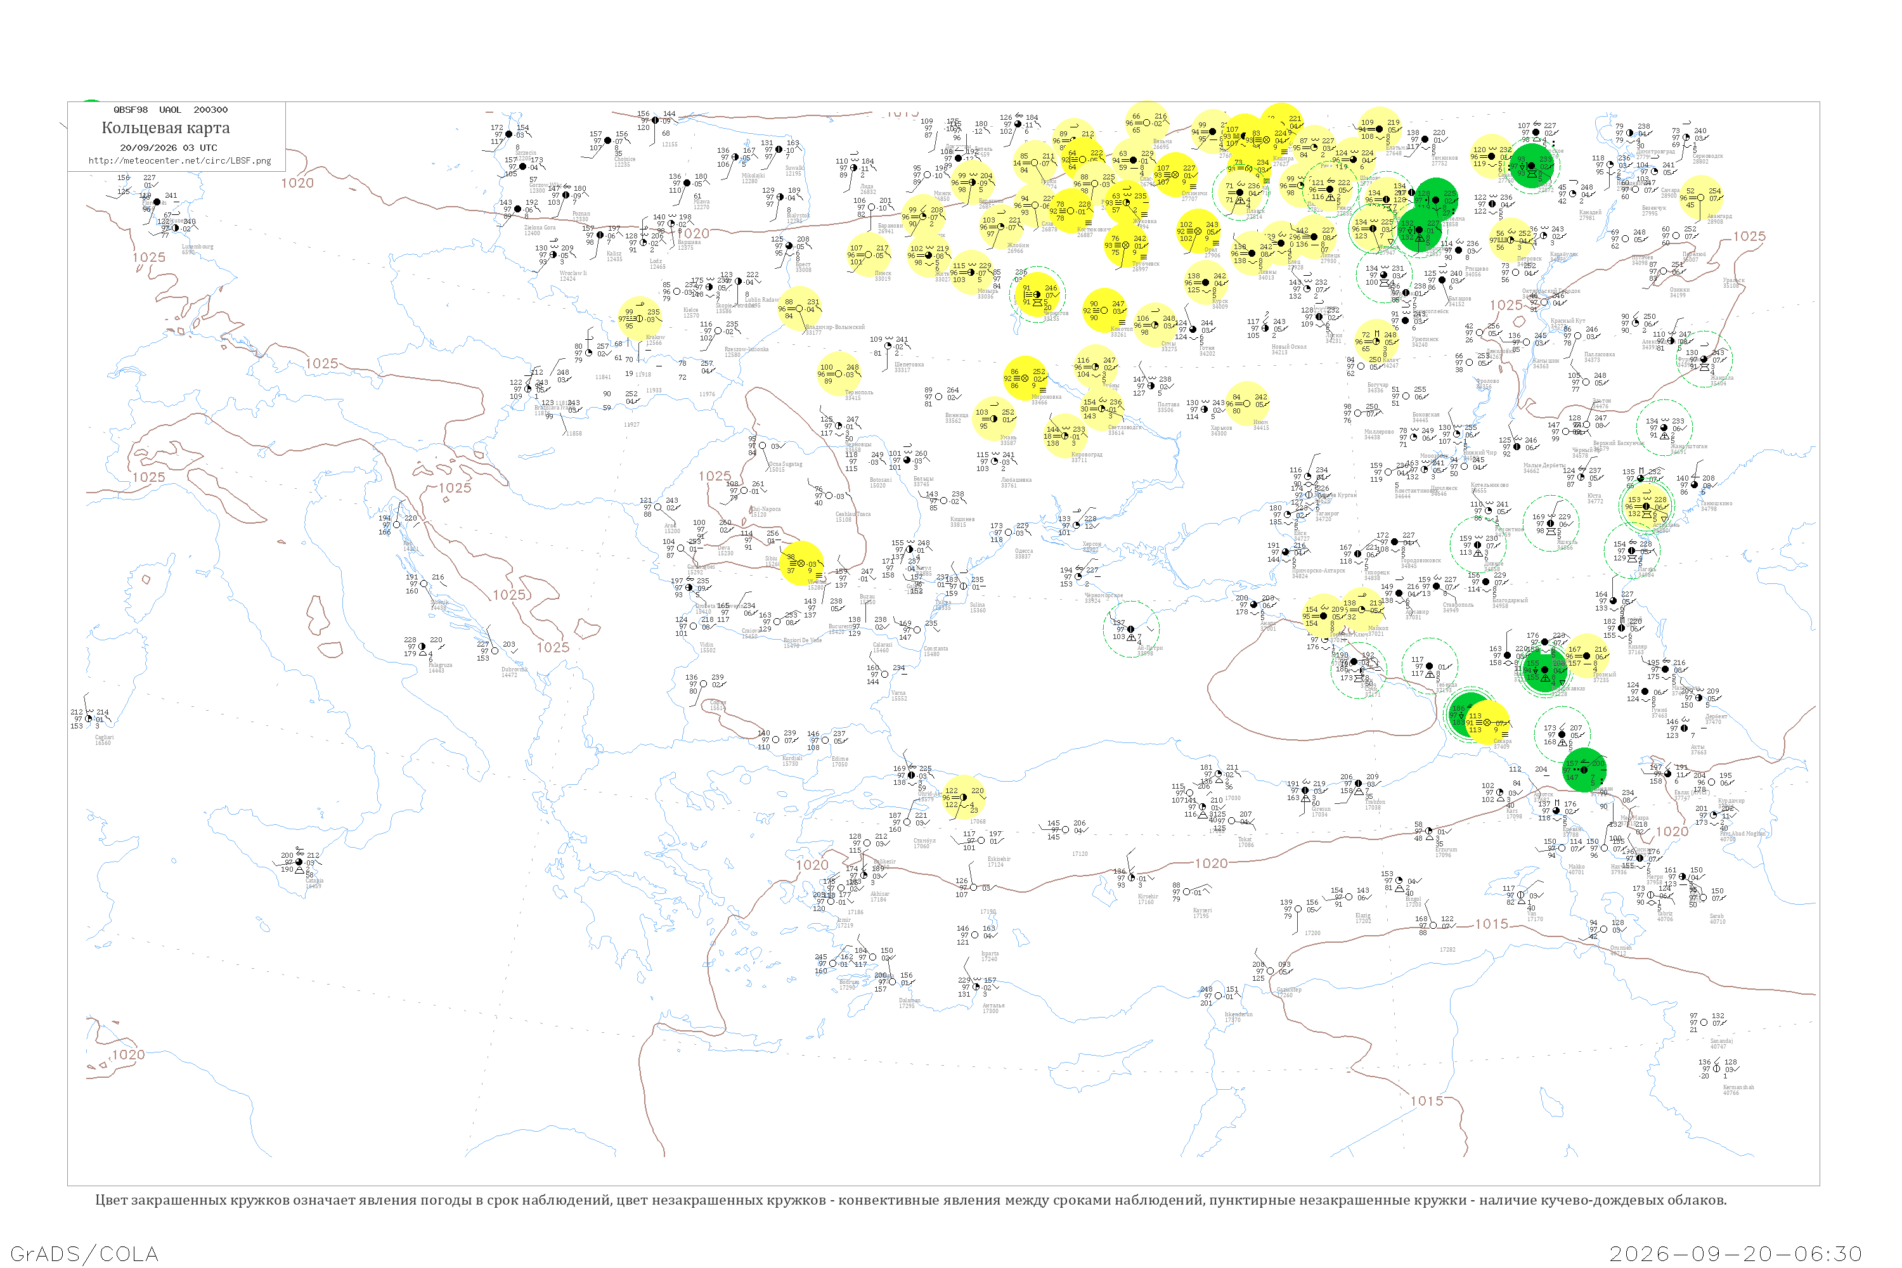This screenshot has height=1268, width=1902.
Task: Click the Мироновка bright yellow station circle
Action: 1025,378
